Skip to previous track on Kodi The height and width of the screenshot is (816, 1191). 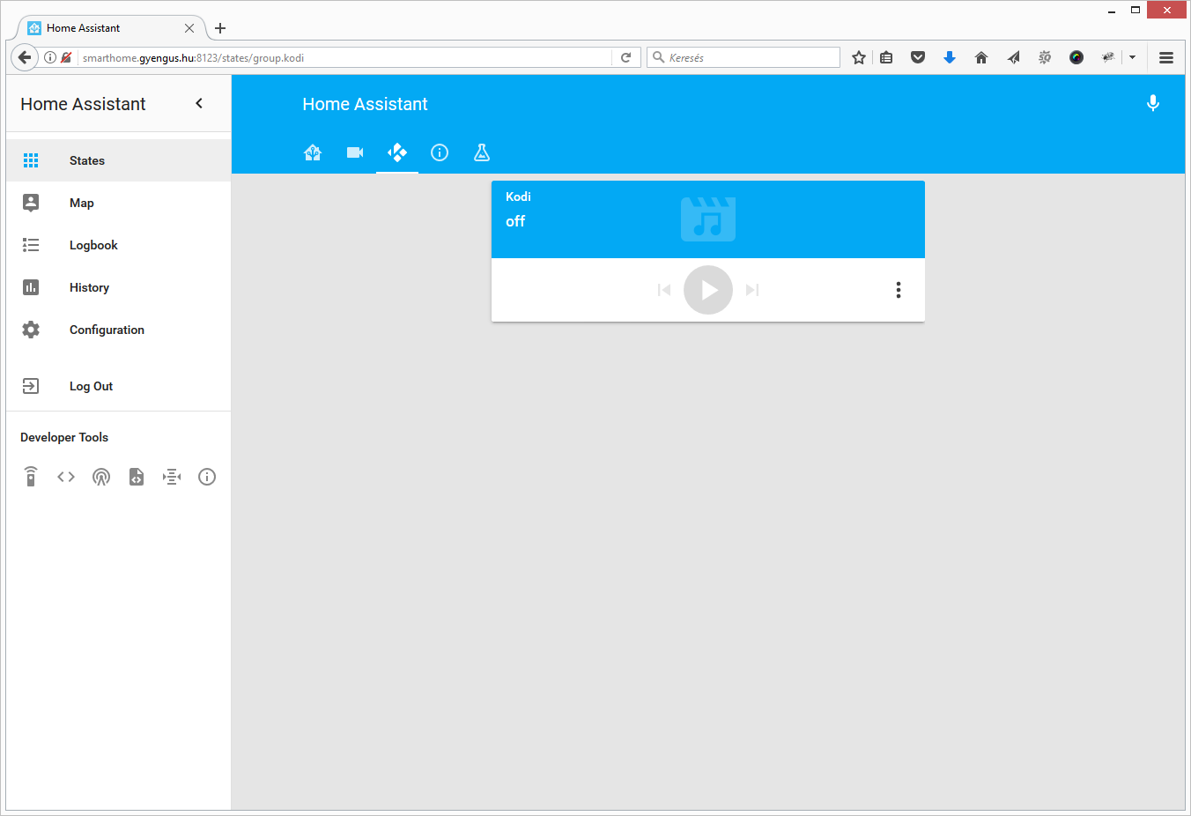[664, 290]
